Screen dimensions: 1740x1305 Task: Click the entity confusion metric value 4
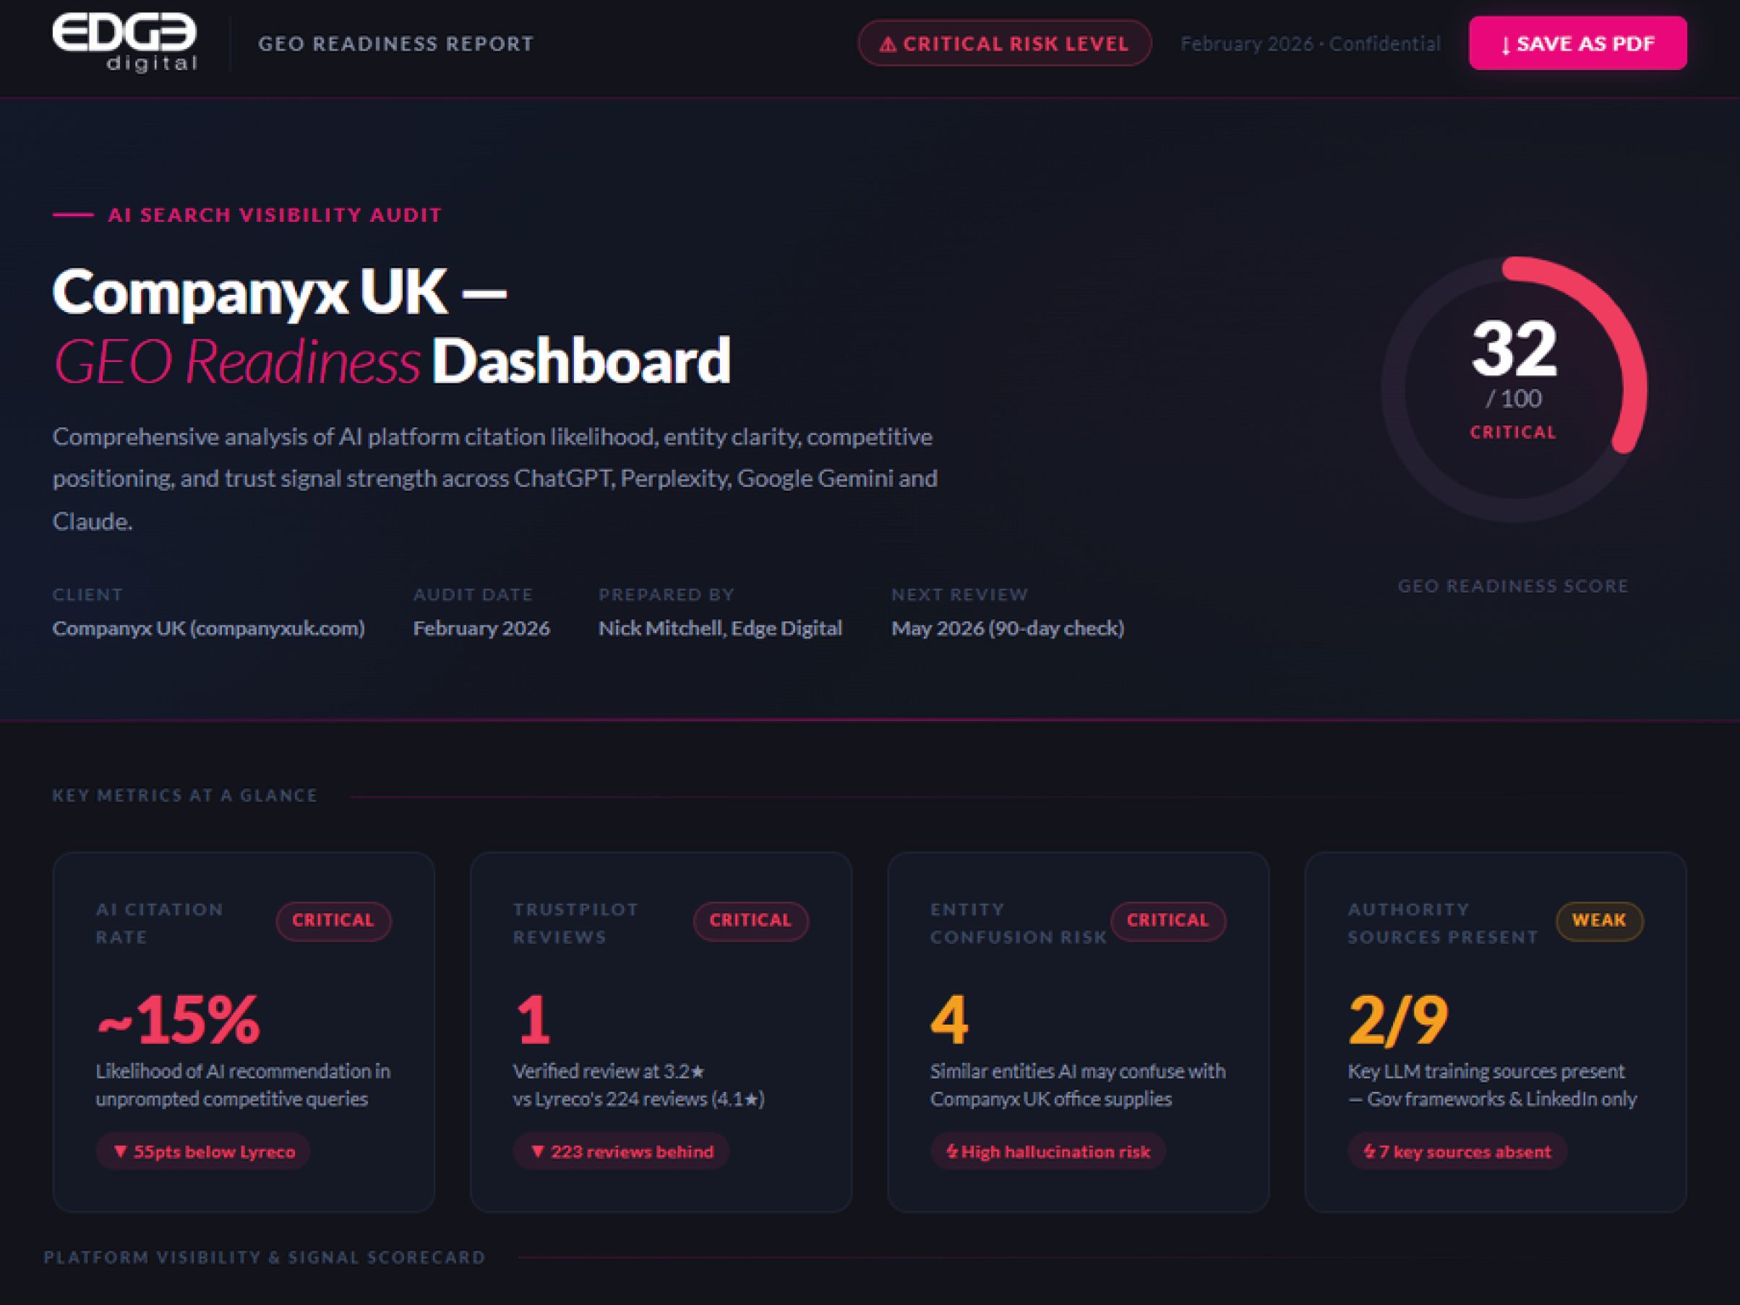949,1020
